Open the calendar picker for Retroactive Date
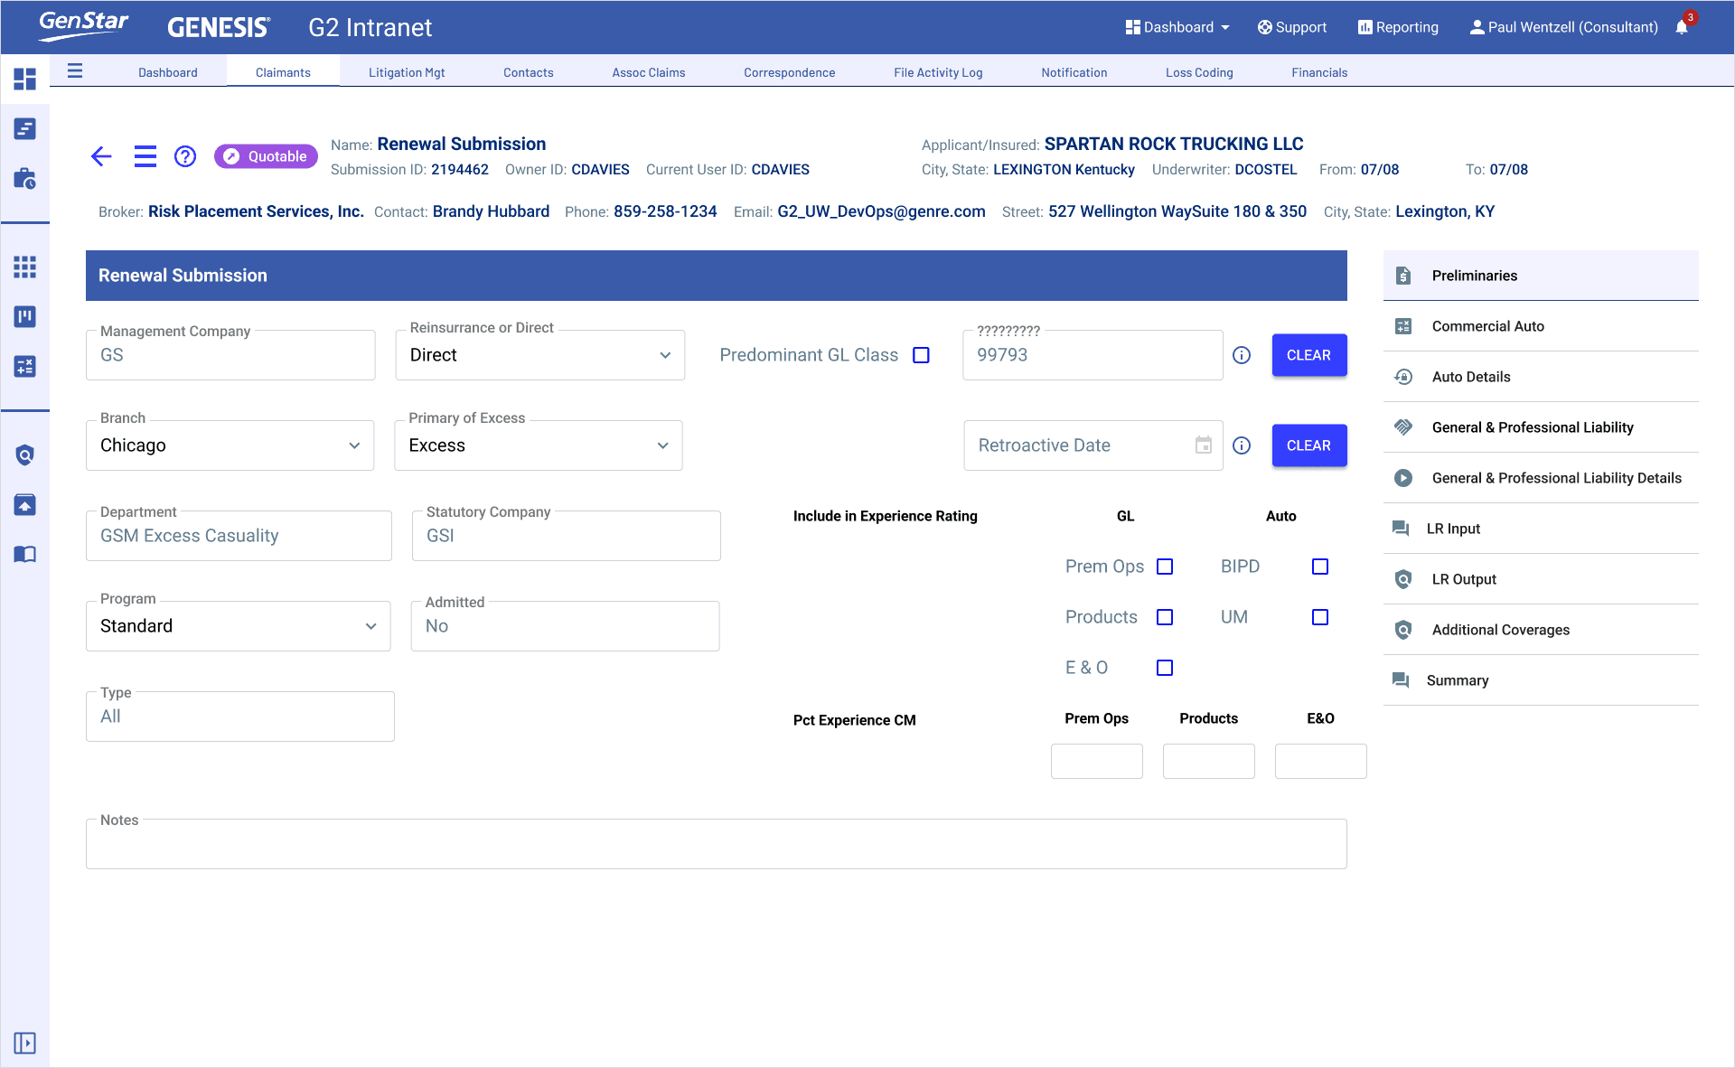The height and width of the screenshot is (1068, 1735). pos(1203,445)
